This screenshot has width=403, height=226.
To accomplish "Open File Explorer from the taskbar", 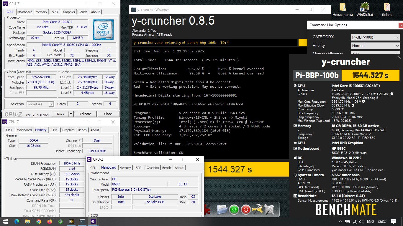I will [27, 222].
